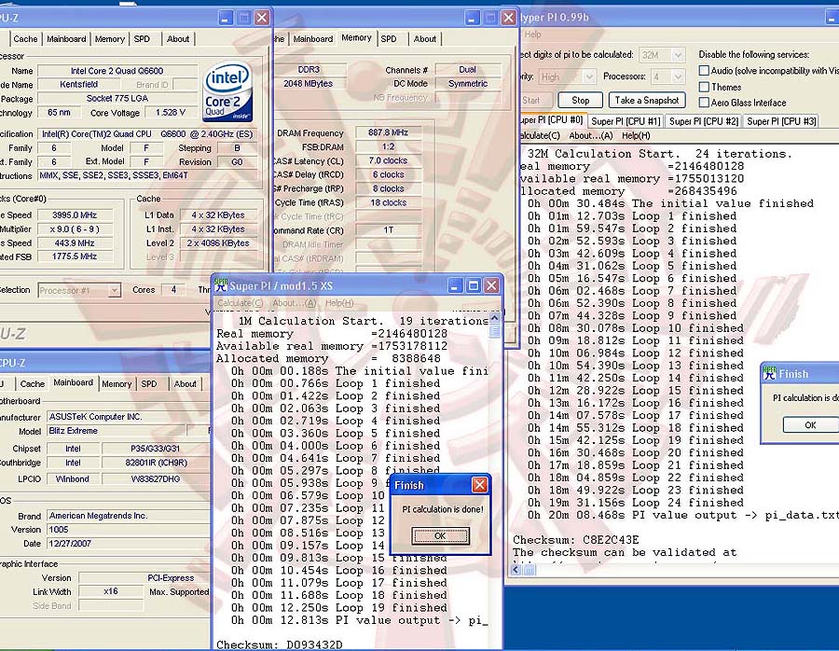Open the Processors count dropdown
Screen dimensions: 839x651
point(678,76)
